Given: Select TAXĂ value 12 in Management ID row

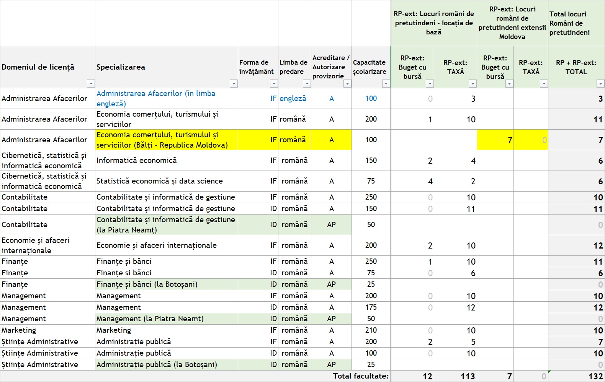Looking at the screenshot, I should [456, 307].
